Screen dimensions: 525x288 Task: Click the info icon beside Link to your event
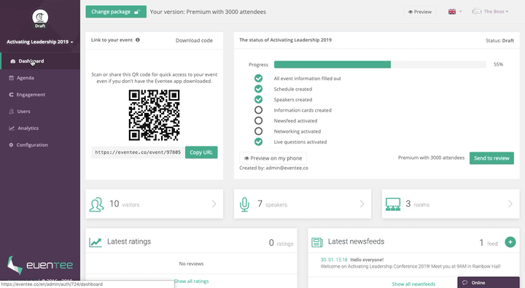pyautogui.click(x=138, y=40)
